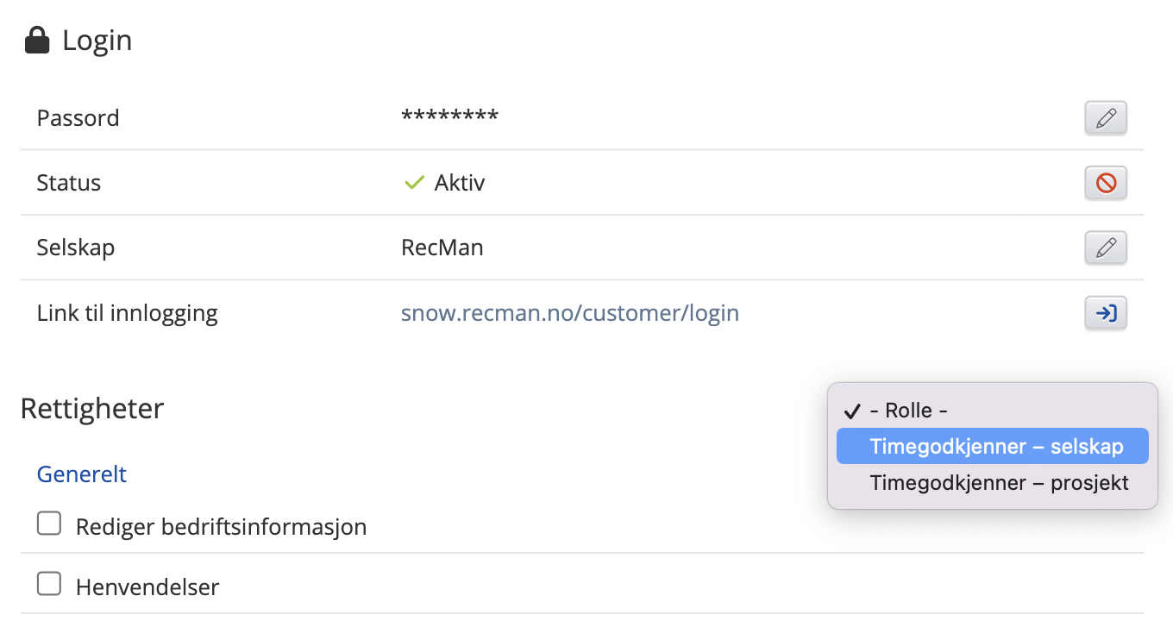The width and height of the screenshot is (1173, 621).
Task: Click the padlock icon next to Login
Action: click(x=37, y=41)
